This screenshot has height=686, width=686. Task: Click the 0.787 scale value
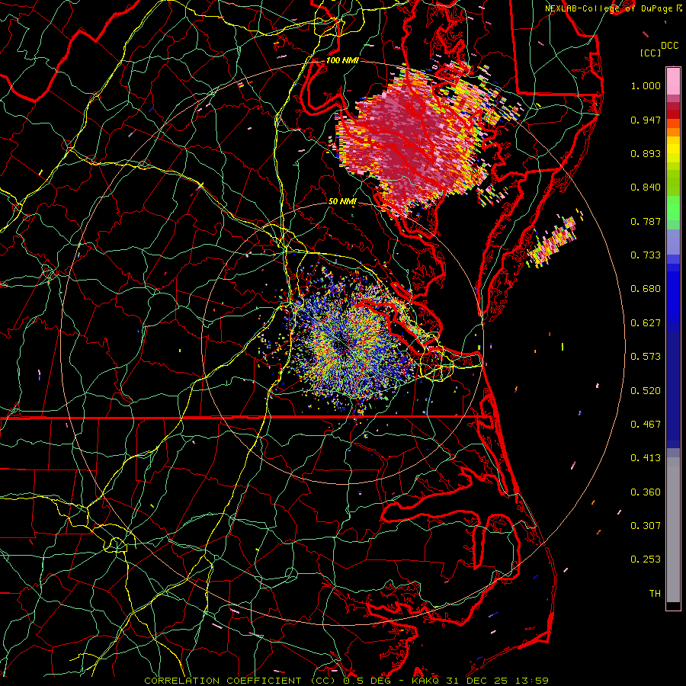(646, 221)
